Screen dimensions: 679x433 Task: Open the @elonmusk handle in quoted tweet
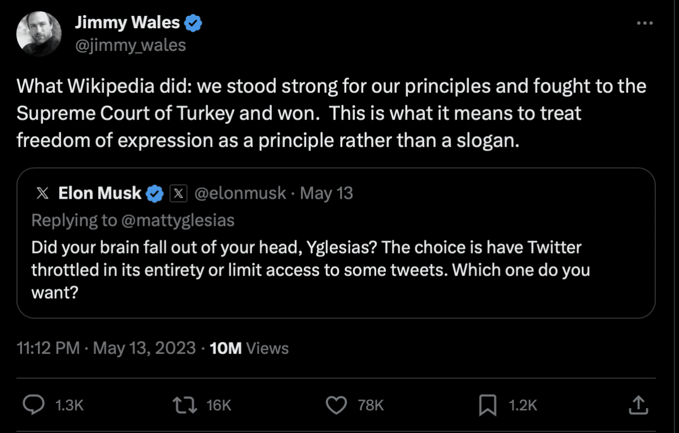(240, 194)
